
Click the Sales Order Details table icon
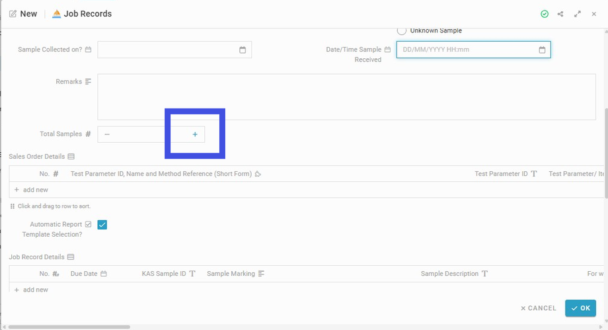(x=71, y=157)
